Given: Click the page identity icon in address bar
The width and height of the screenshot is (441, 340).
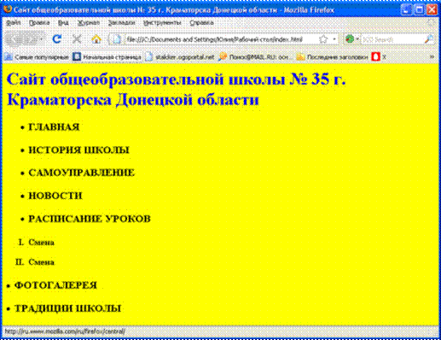Looking at the screenshot, I should click(x=116, y=39).
